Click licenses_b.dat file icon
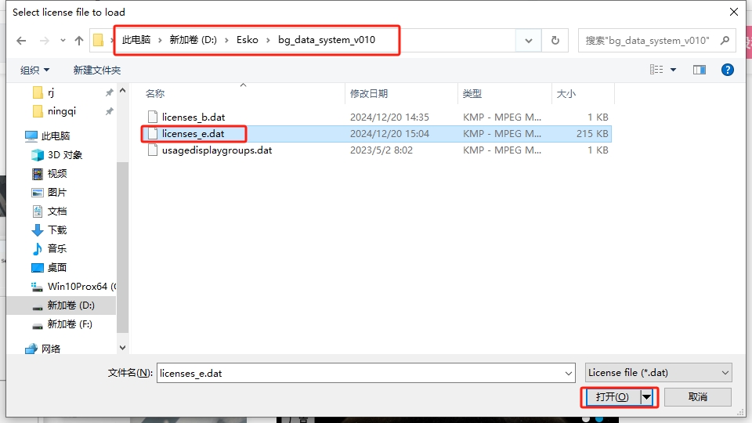 click(153, 117)
